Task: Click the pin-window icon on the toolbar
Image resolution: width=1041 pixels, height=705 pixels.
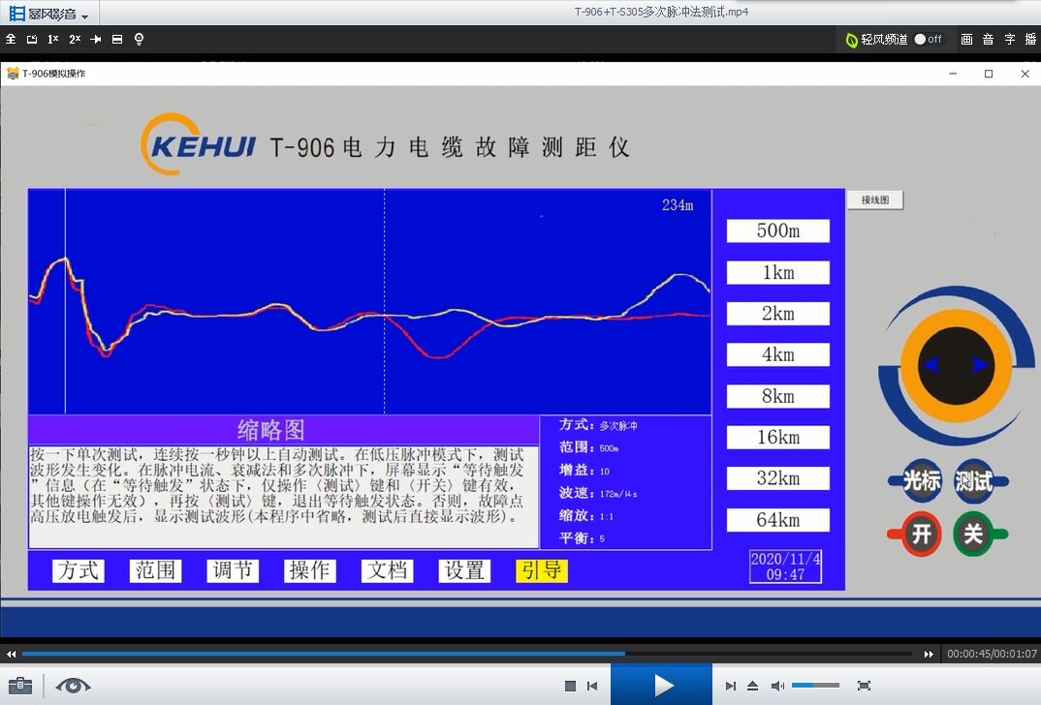Action: click(x=94, y=40)
